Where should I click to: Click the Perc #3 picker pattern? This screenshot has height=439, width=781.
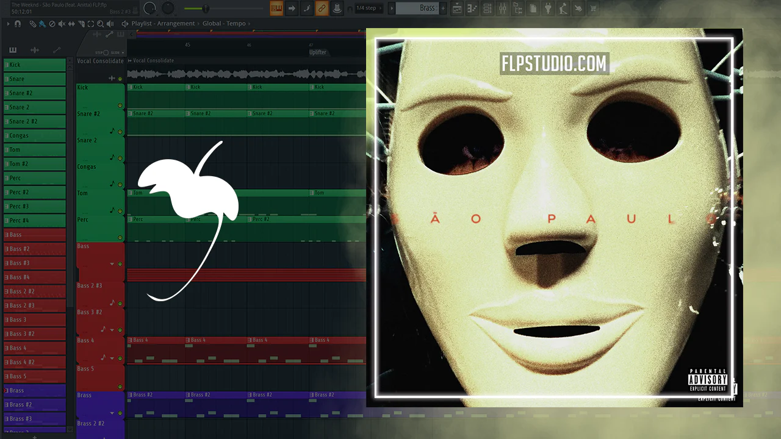35,206
